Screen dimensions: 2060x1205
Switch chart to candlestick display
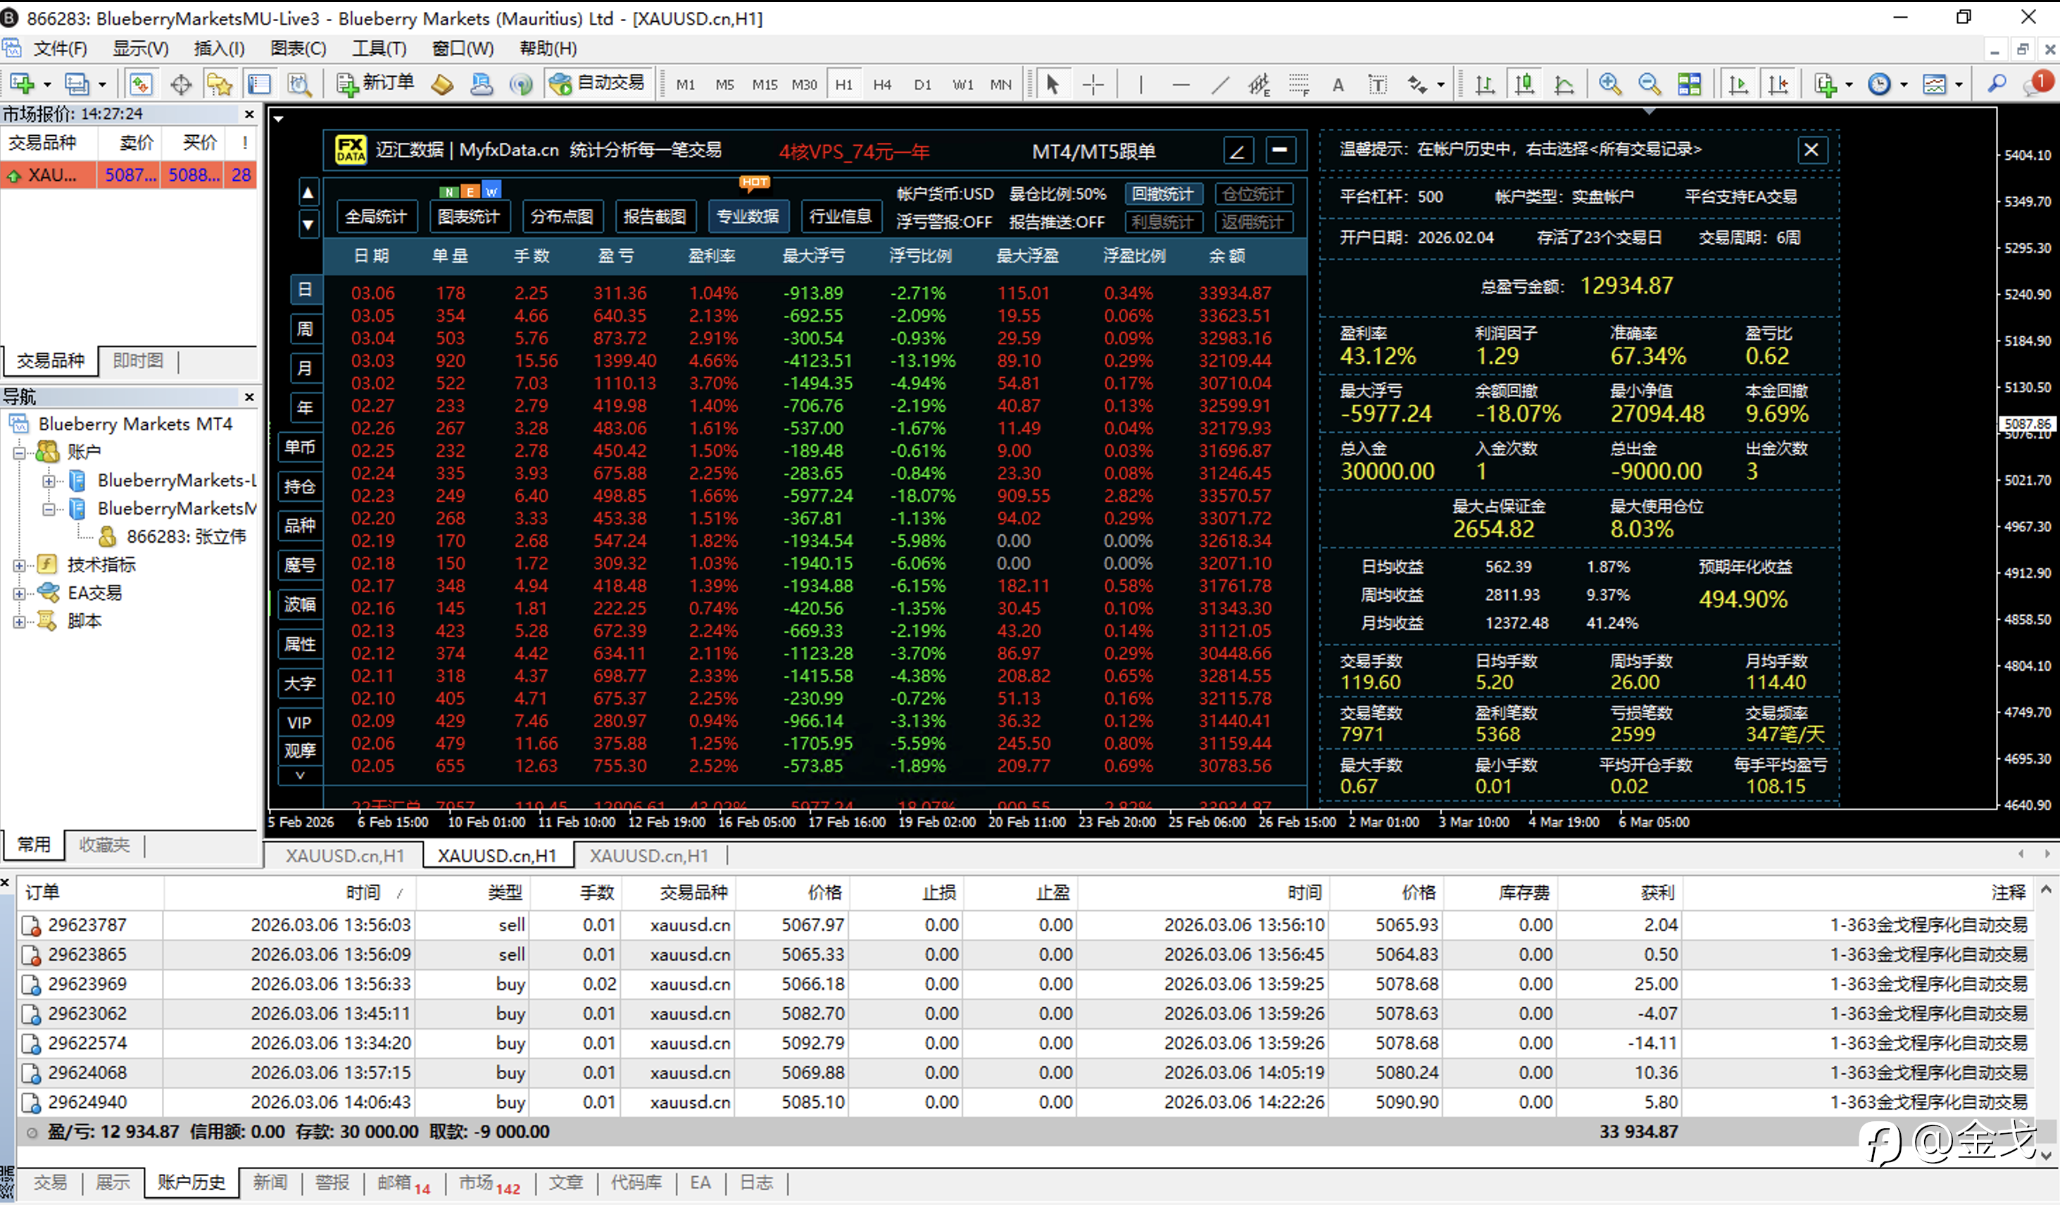point(1524,84)
